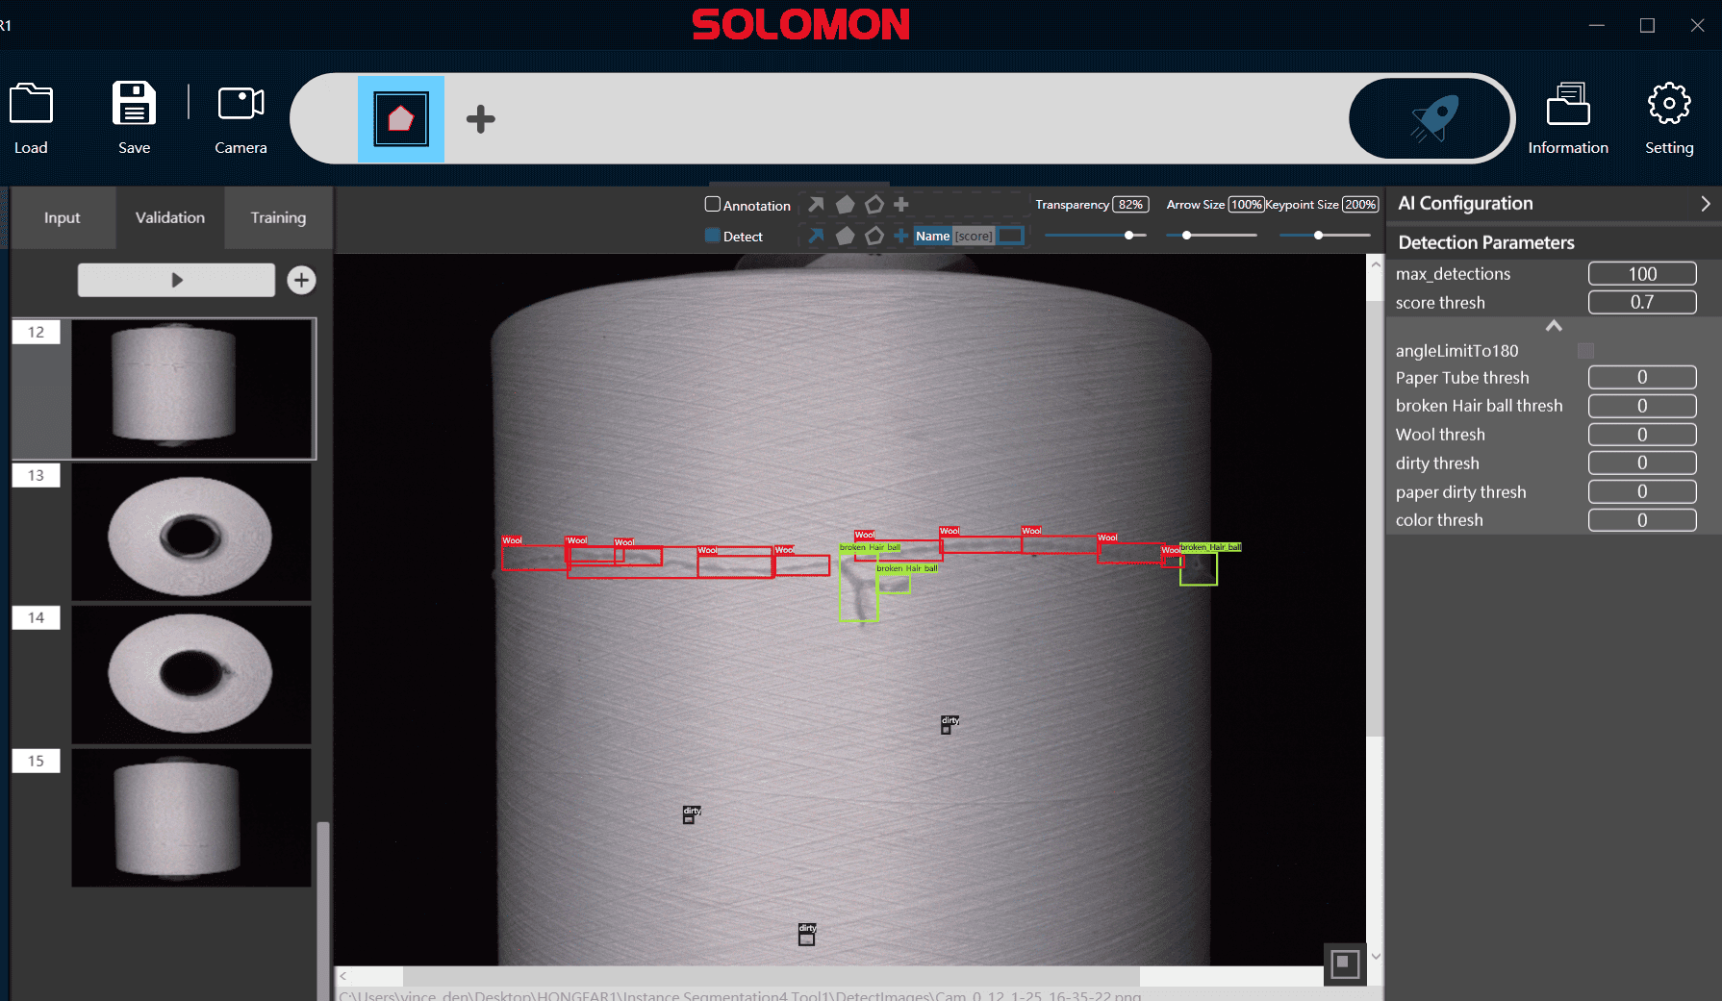Switch to the Training tab
1722x1001 pixels.
click(278, 218)
